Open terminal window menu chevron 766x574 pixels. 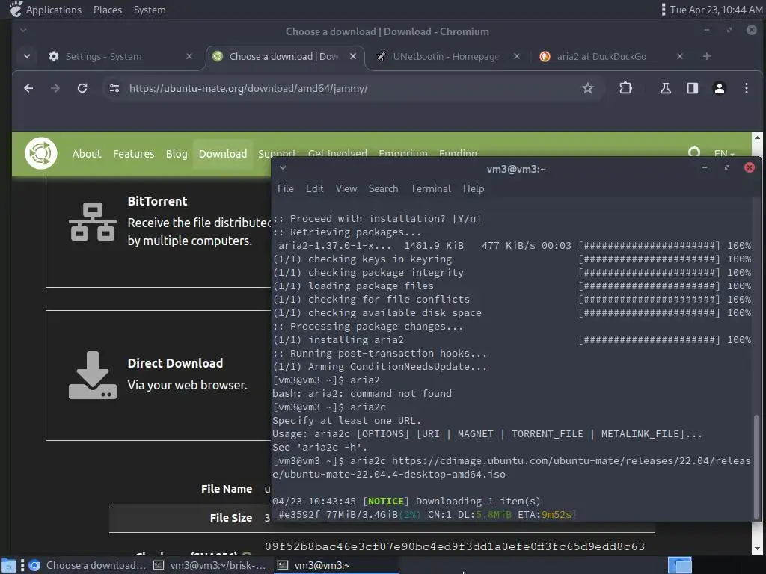coord(282,168)
